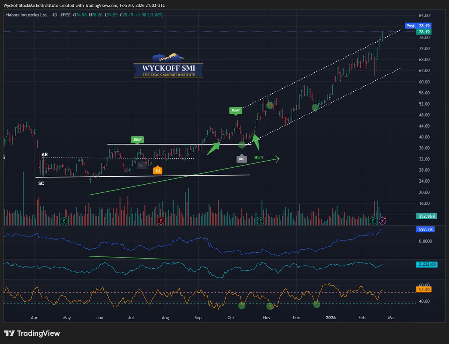The height and width of the screenshot is (344, 449).
Task: Select the orange BU label
Action: (x=158, y=170)
